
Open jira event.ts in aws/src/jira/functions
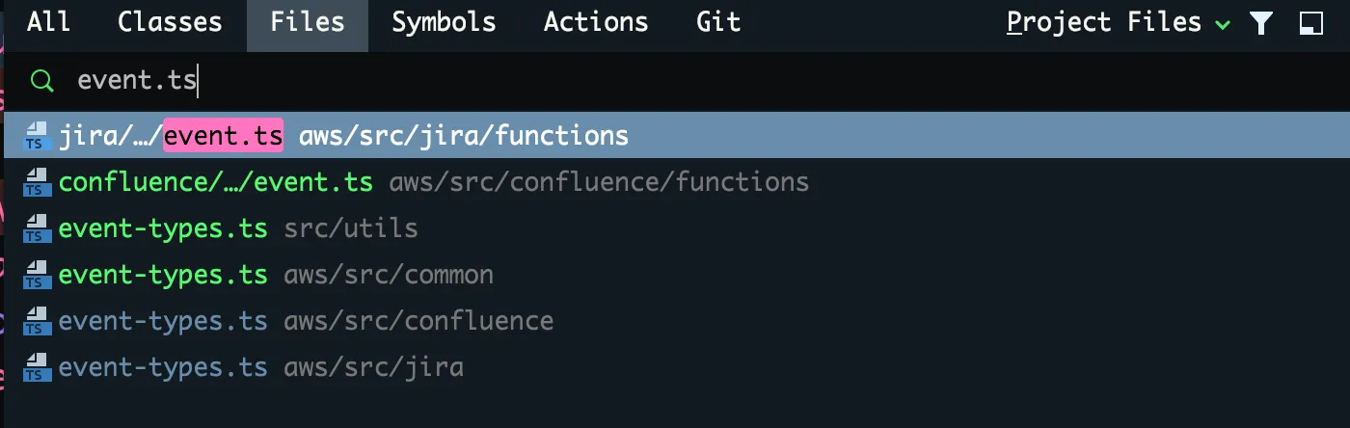click(675, 136)
